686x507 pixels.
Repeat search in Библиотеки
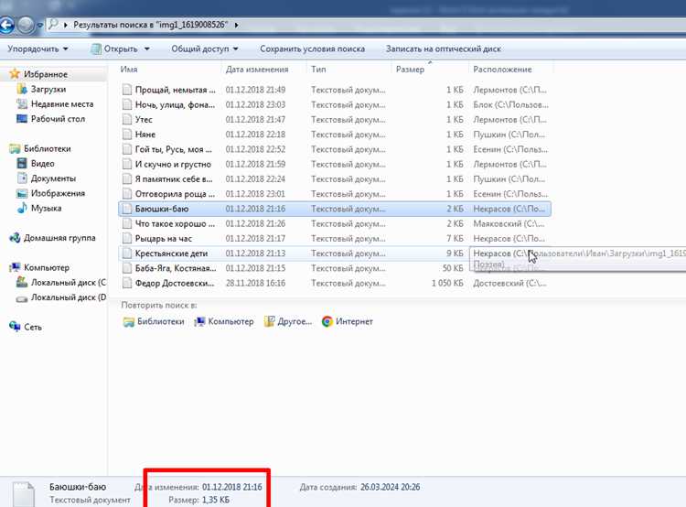click(154, 322)
